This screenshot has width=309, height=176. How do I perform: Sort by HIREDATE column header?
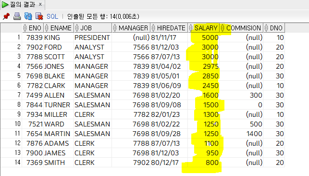[x=169, y=28]
